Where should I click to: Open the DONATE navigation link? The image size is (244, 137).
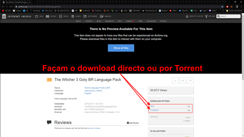click(130, 21)
